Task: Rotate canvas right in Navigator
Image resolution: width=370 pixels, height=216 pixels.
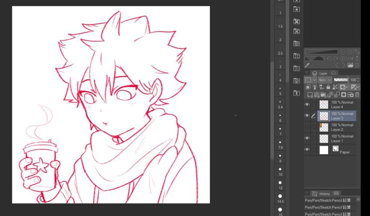Action: [336, 59]
